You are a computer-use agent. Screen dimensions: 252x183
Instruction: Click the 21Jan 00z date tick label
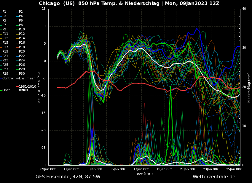click(x=188, y=169)
